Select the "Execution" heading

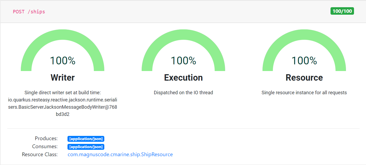click(184, 77)
